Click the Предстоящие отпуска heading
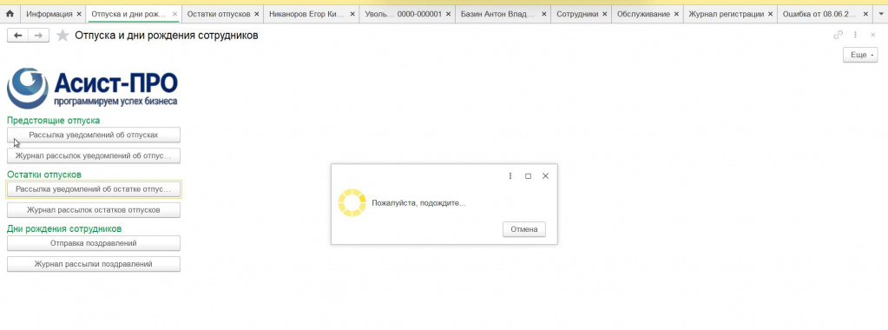 (53, 120)
